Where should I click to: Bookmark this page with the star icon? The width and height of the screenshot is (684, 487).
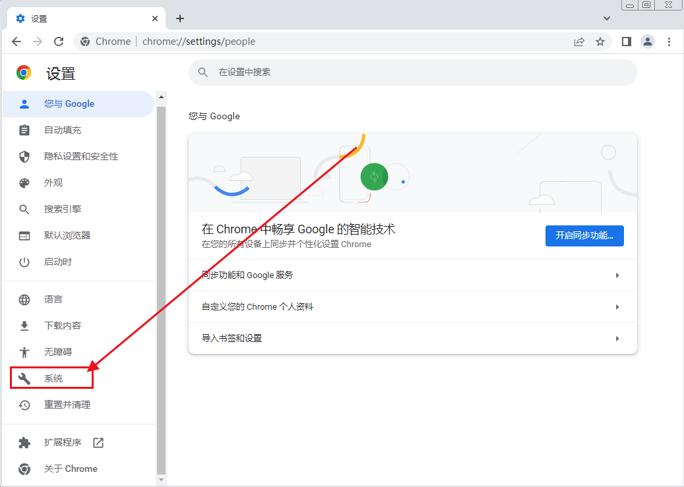click(600, 42)
